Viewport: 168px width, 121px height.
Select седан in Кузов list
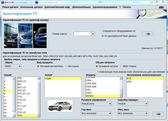pyautogui.click(x=63, y=78)
